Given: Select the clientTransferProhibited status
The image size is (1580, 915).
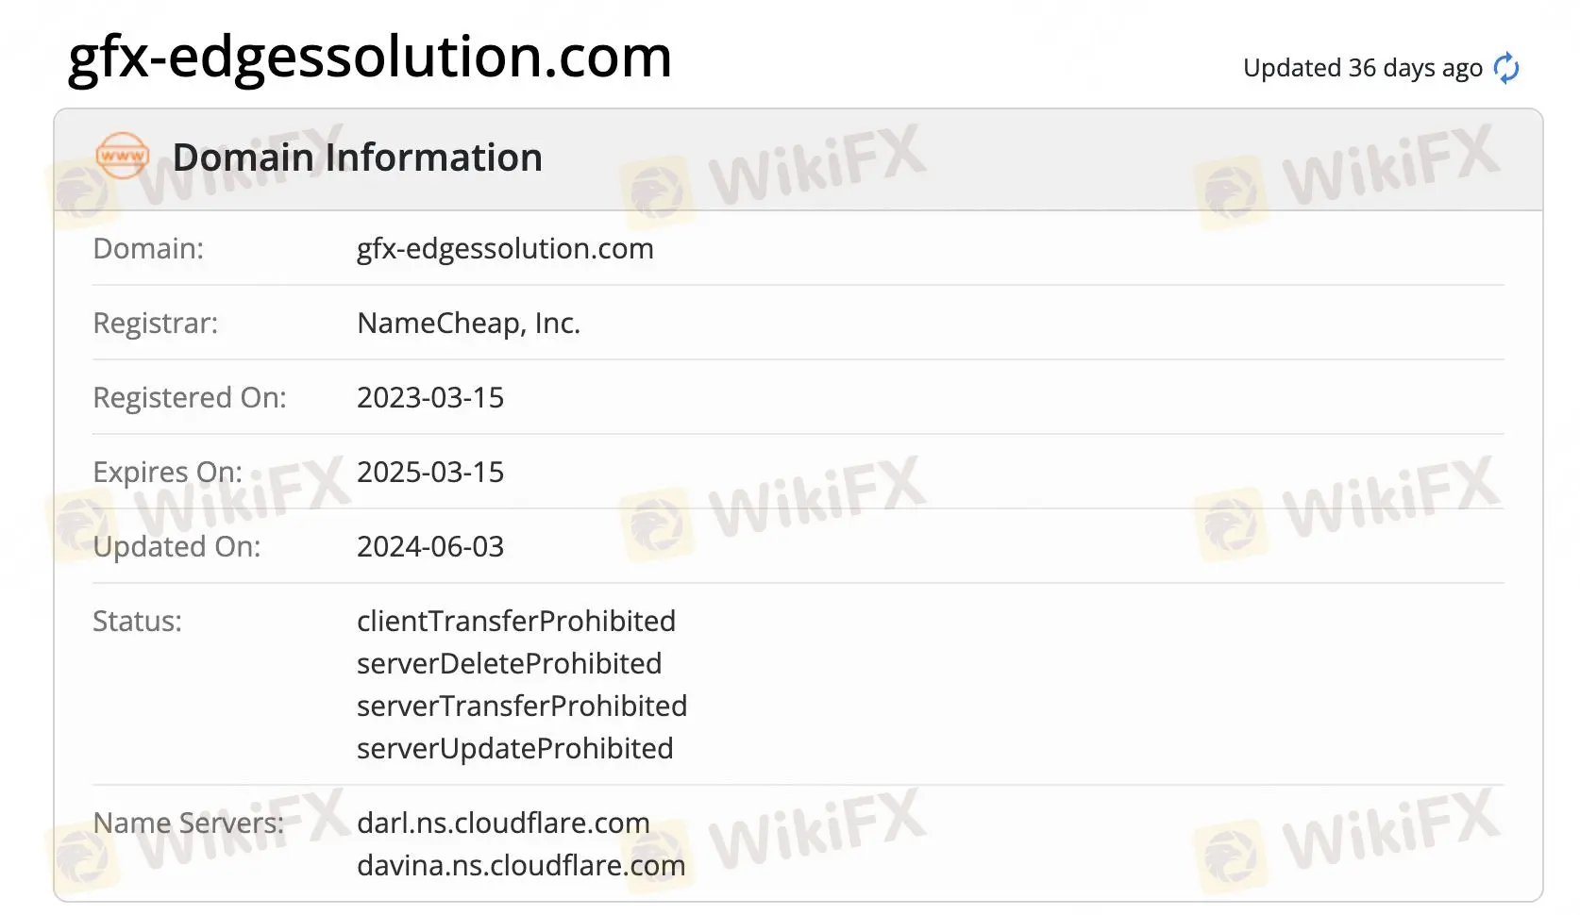Looking at the screenshot, I should (515, 622).
